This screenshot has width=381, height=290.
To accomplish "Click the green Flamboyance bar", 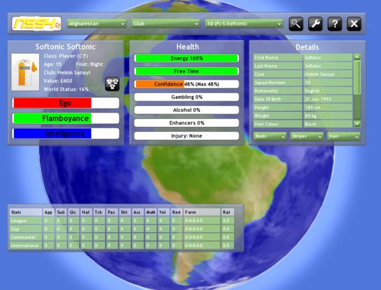I will pyautogui.click(x=66, y=118).
